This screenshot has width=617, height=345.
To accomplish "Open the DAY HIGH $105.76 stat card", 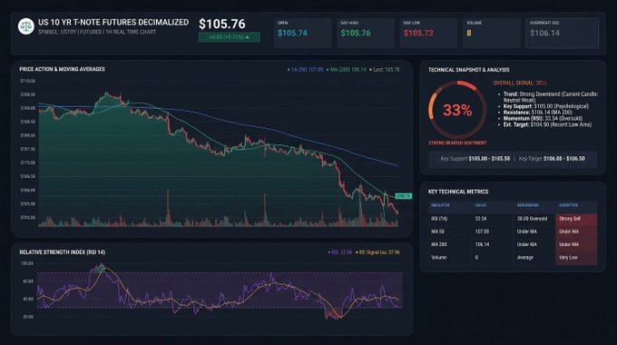I will click(x=365, y=33).
